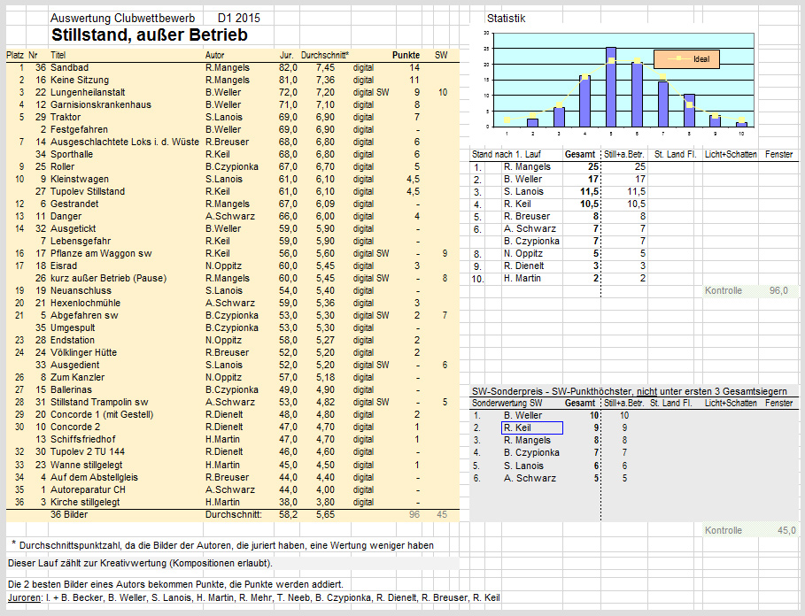Screen dimensions: 805x616
Task: Select the "Pflanze am Waggon sw" cell
Action: 101,253
